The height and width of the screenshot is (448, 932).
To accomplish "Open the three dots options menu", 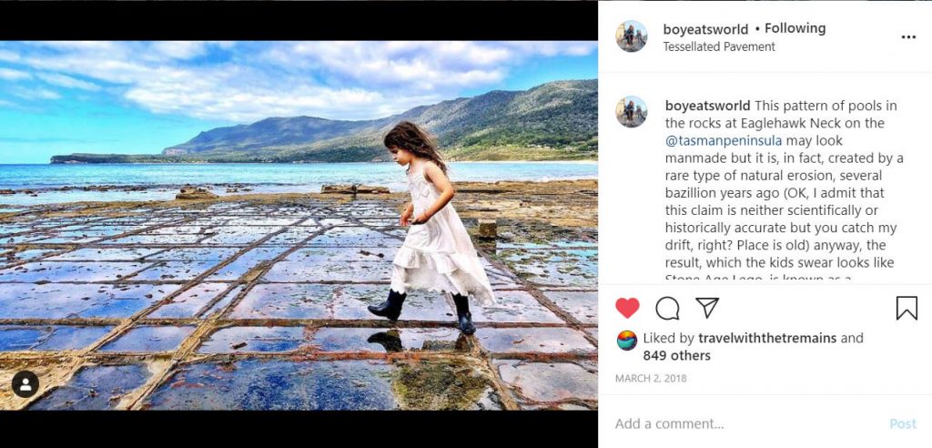I will 908,37.
